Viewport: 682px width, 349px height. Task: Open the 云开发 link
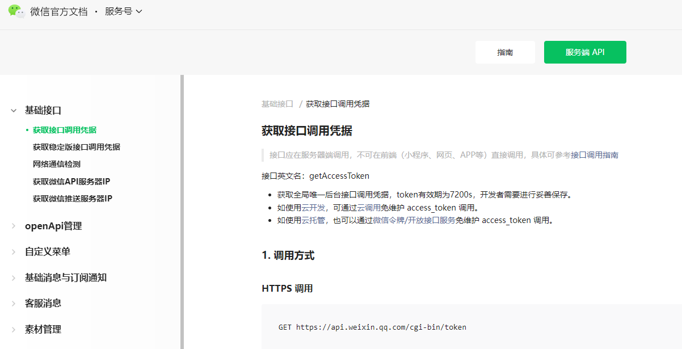(313, 208)
